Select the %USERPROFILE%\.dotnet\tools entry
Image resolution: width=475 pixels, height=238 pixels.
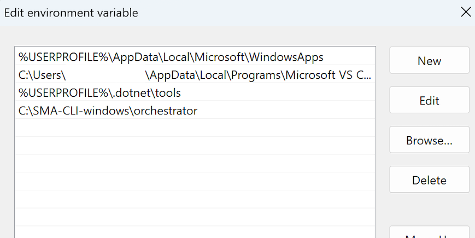[99, 93]
